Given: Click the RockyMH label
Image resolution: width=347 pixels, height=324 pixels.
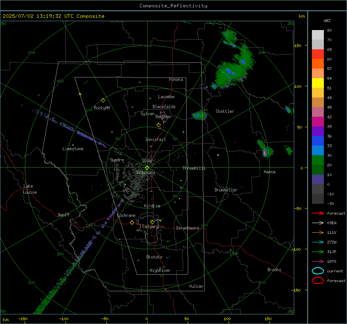Looking at the screenshot, I should coord(102,108).
